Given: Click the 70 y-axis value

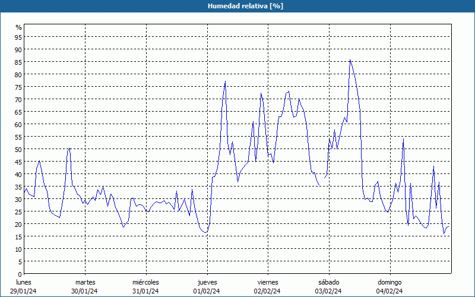Looking at the screenshot, I should (x=18, y=99).
